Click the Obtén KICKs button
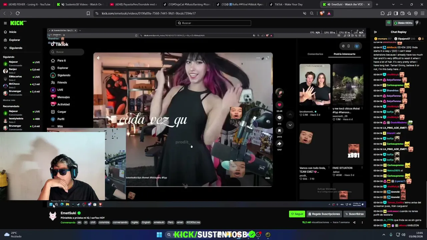Viewport: 427px width, 240px height. coord(403,23)
